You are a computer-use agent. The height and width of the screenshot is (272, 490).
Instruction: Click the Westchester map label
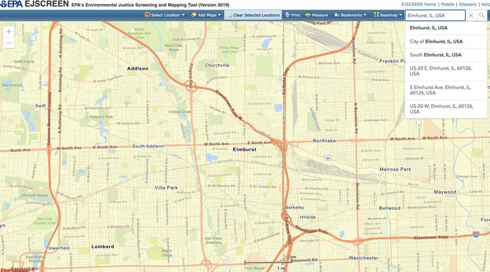click(363, 258)
